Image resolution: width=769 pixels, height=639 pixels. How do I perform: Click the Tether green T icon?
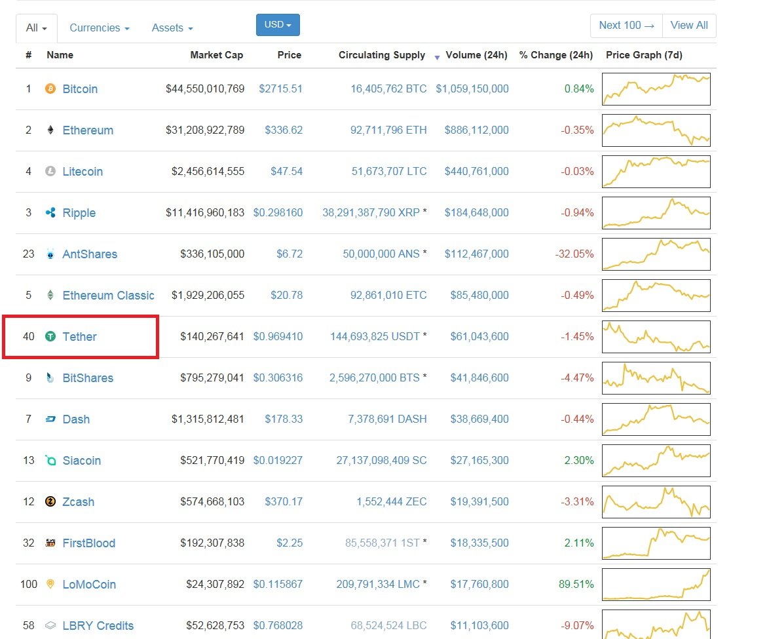[50, 336]
